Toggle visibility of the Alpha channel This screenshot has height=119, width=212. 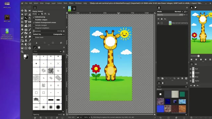[x=191, y=81]
